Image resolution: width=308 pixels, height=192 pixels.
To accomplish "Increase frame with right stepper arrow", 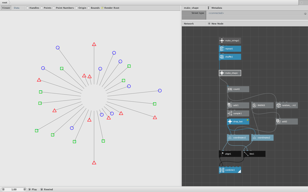I will [25, 189].
